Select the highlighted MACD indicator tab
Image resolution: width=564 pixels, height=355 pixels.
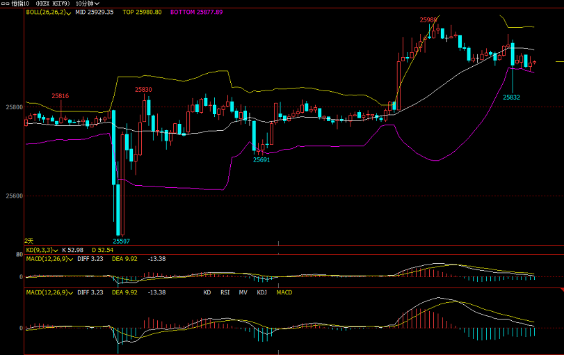(x=284, y=292)
